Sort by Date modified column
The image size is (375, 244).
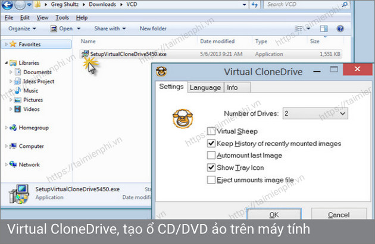217,42
